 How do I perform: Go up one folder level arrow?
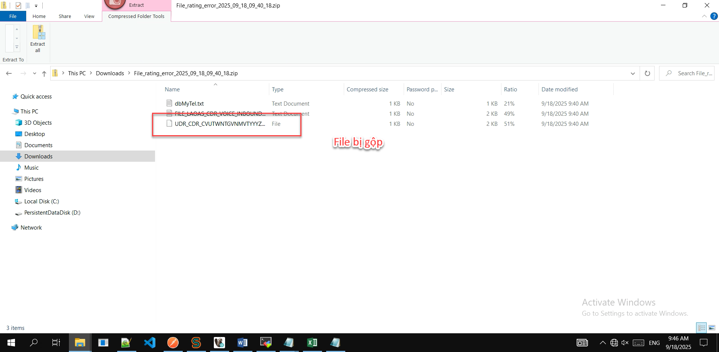pos(44,73)
